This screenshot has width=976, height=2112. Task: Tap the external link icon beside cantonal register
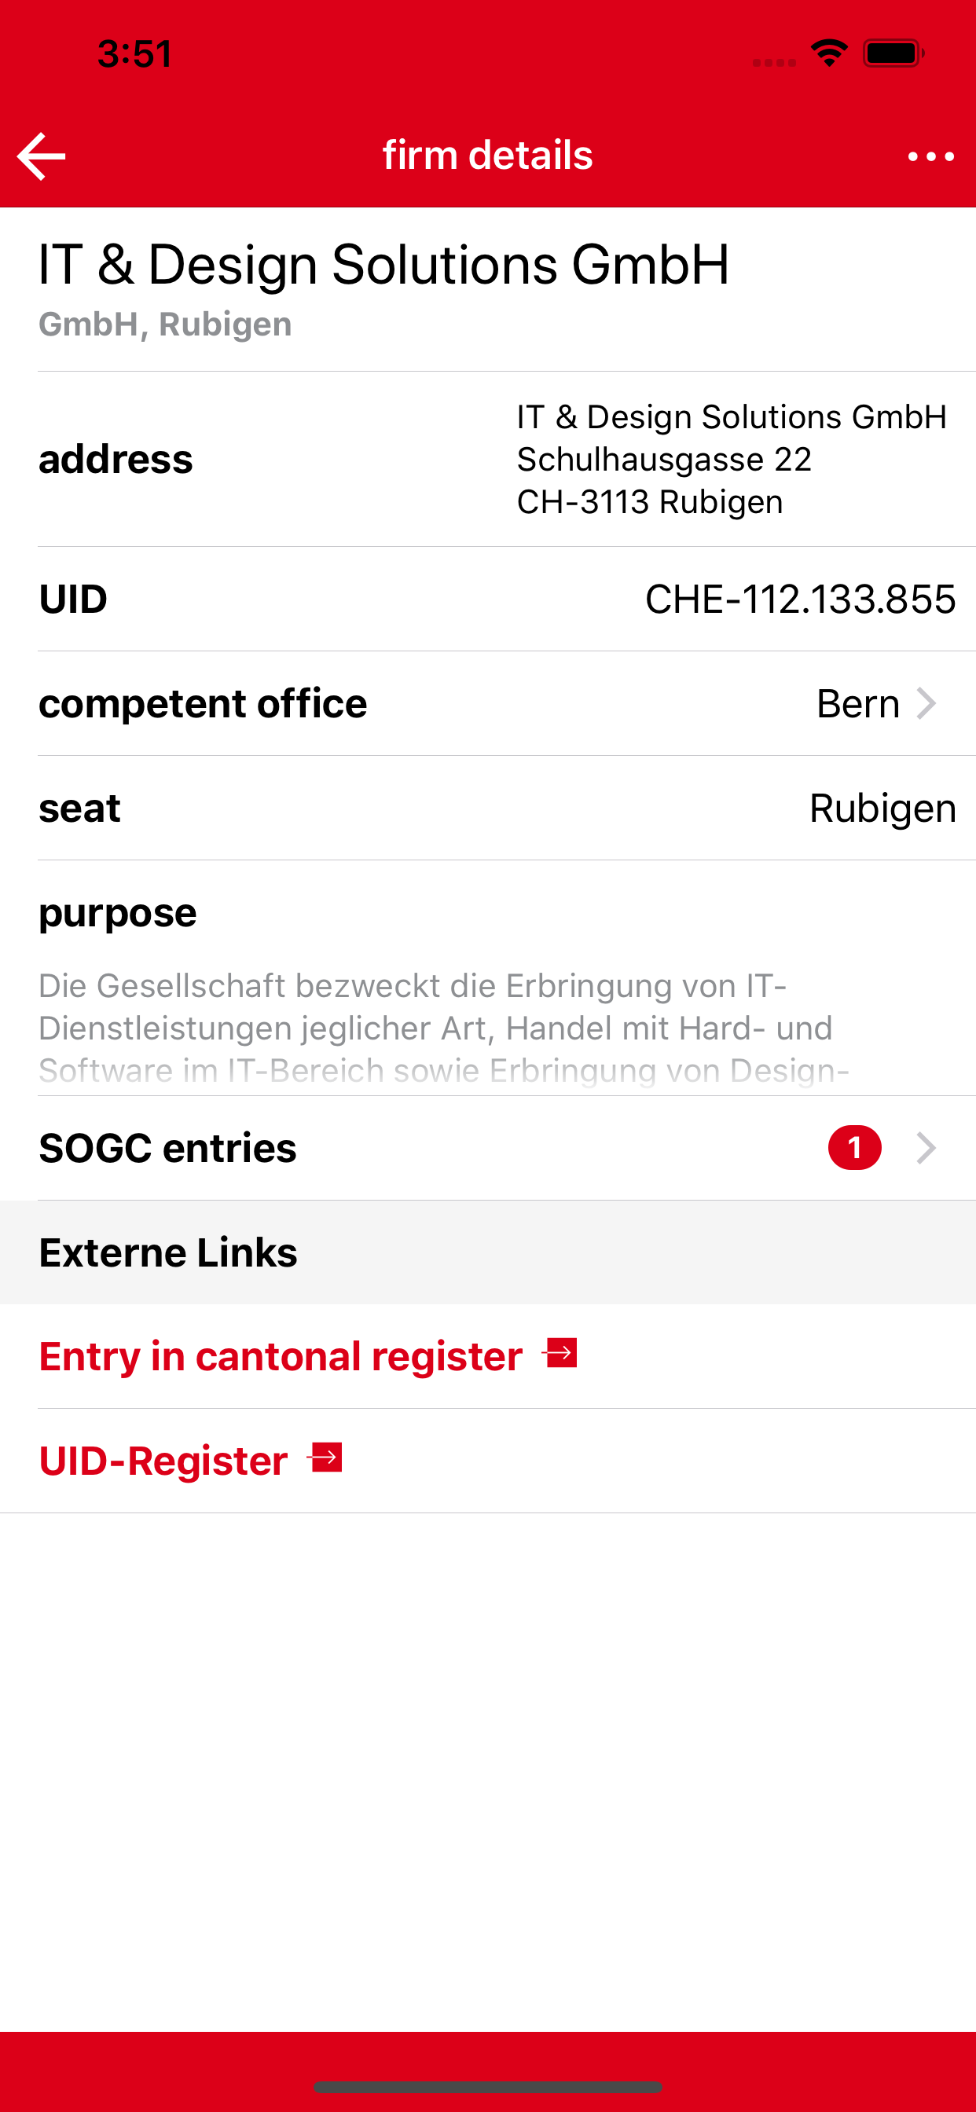pyautogui.click(x=561, y=1354)
